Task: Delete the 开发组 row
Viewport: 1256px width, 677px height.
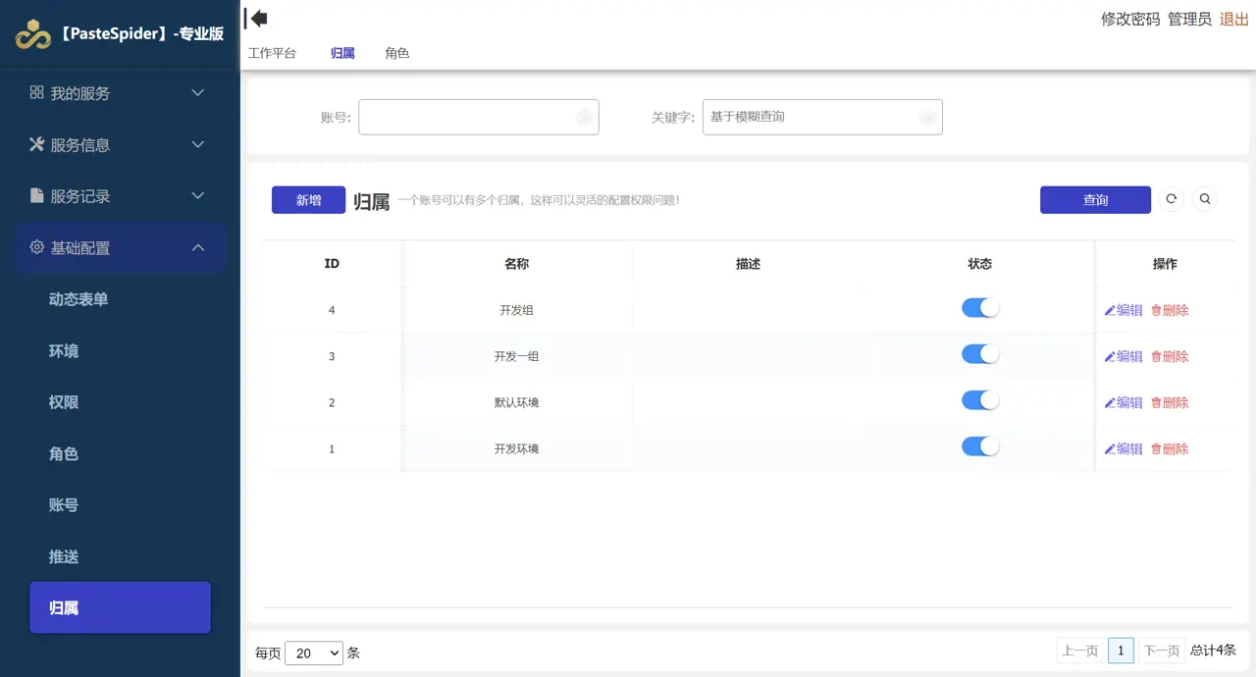Action: tap(1170, 310)
